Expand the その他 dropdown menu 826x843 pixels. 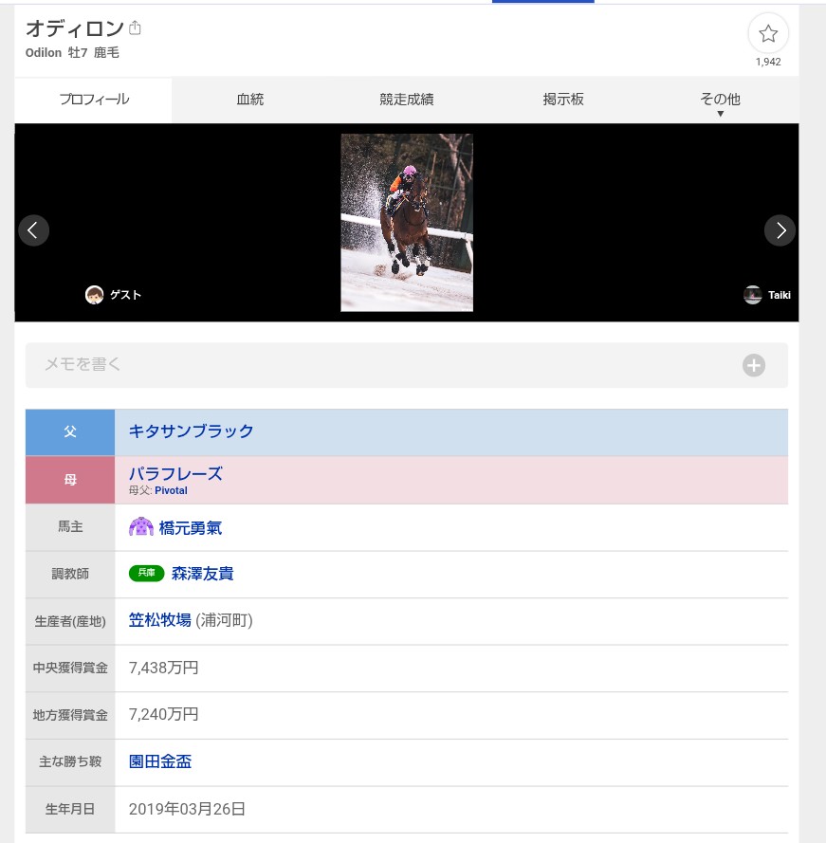(x=720, y=101)
